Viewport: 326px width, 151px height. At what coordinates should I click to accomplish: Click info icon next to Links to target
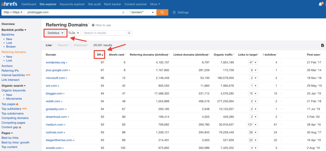[259, 54]
